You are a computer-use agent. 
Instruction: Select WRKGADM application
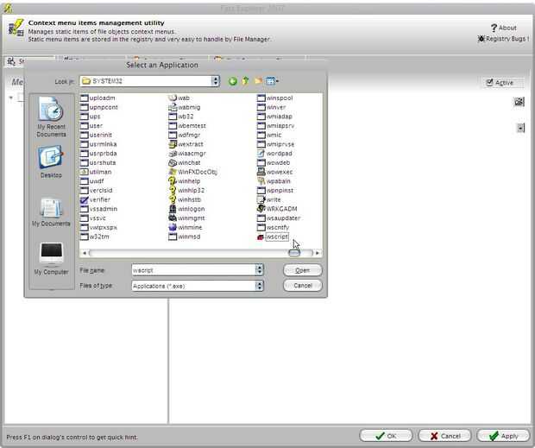[277, 209]
